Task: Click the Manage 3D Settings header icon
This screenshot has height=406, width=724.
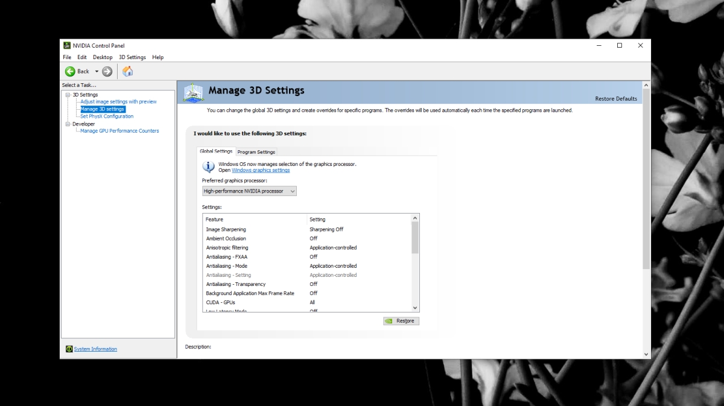Action: coord(193,92)
